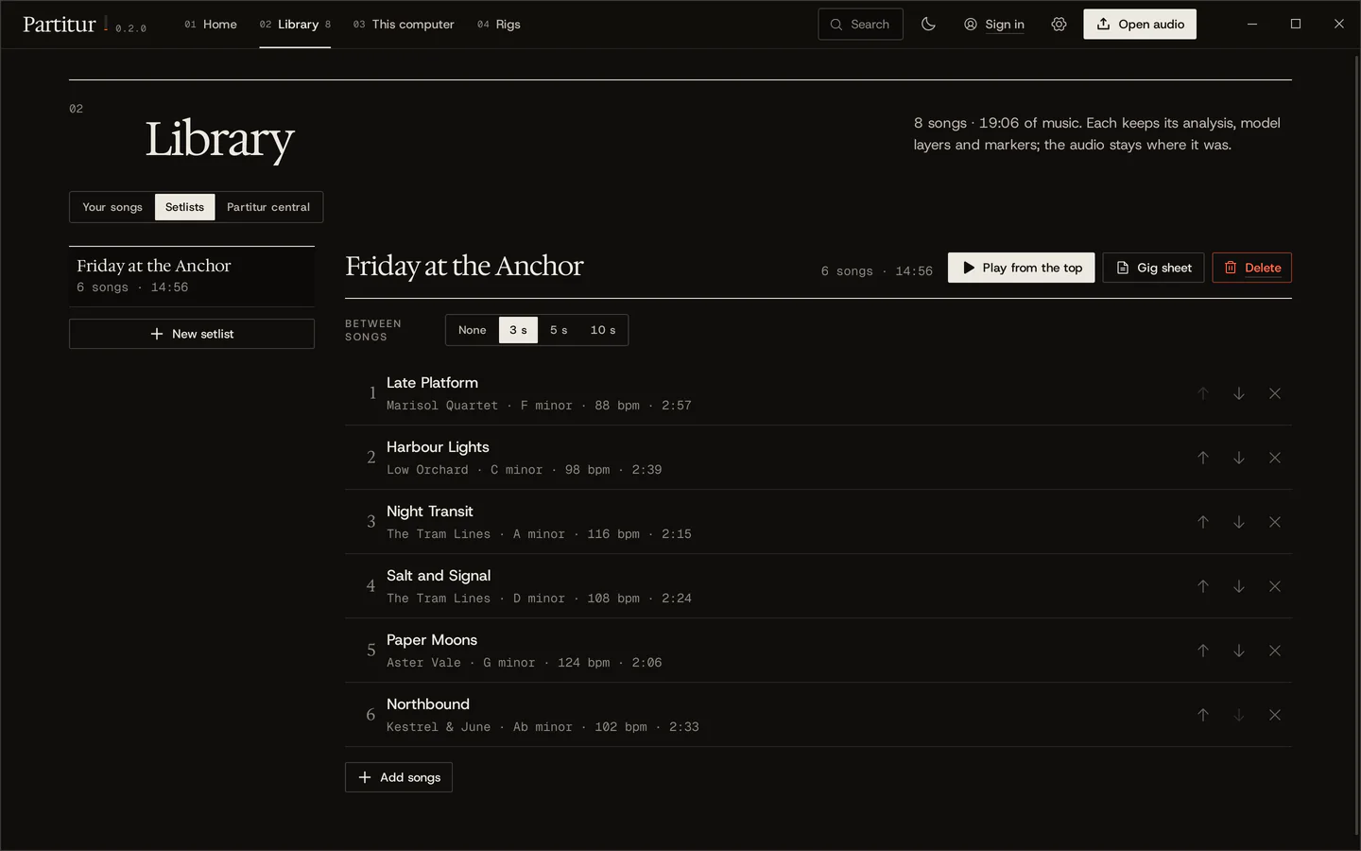1361x851 pixels.
Task: Remove Northbound from setlist
Action: [x=1275, y=715]
